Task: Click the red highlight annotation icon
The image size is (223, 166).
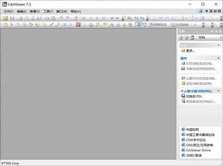Action: 78,25
